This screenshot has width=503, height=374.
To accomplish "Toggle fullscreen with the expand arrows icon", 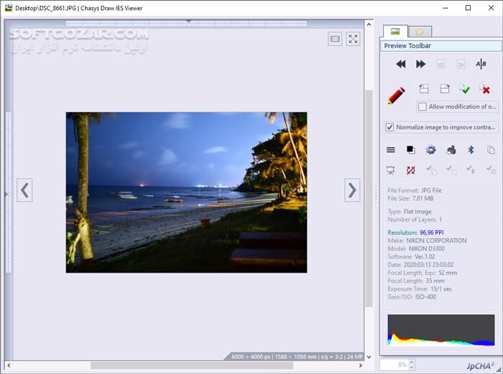I will point(353,40).
